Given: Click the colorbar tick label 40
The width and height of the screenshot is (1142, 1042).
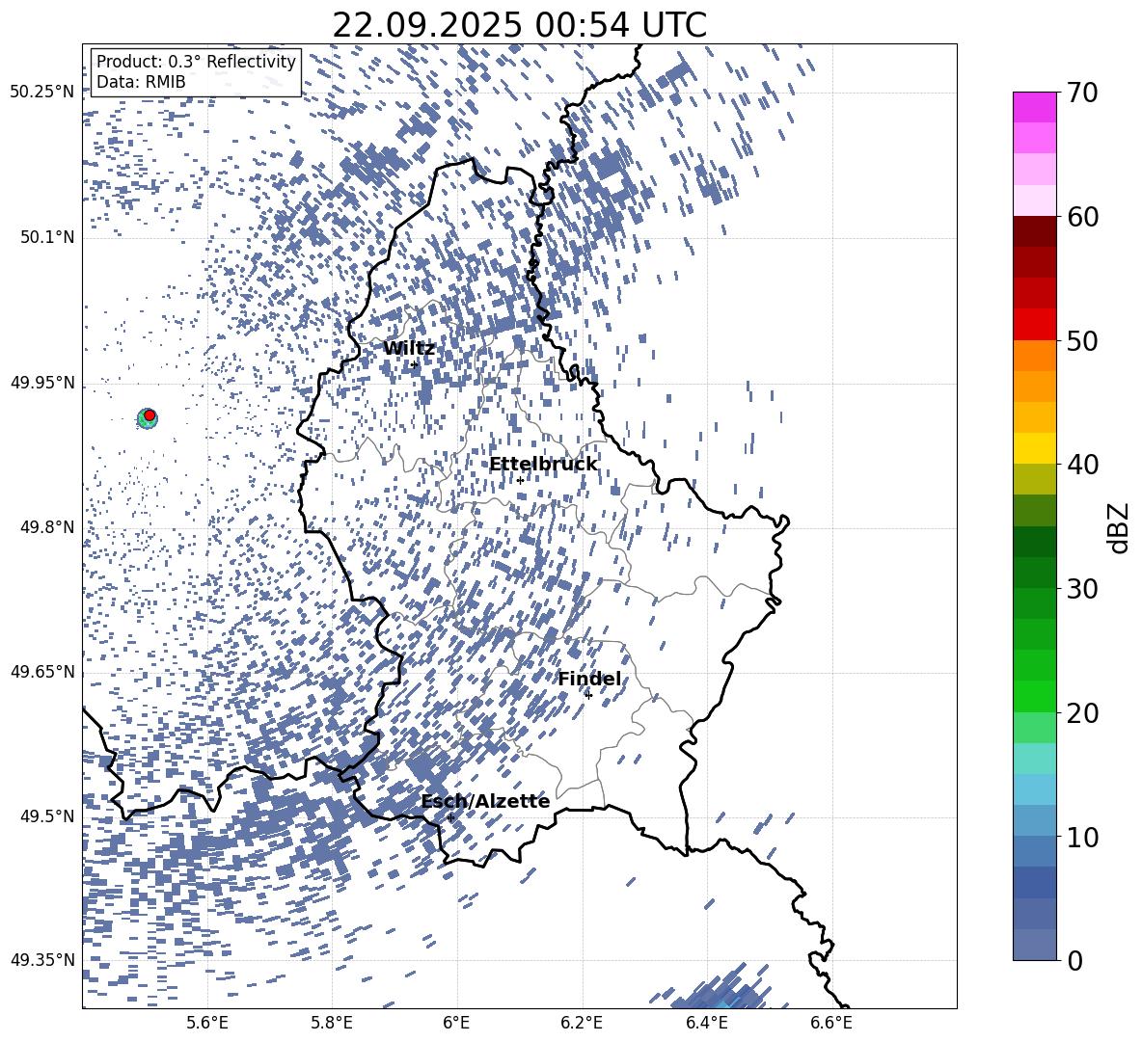Looking at the screenshot, I should pyautogui.click(x=1083, y=465).
